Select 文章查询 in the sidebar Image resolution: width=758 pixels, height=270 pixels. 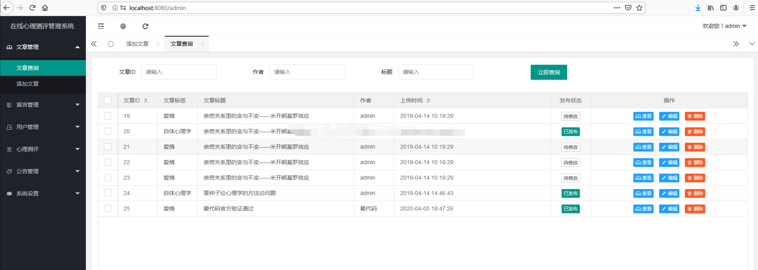[x=43, y=68]
